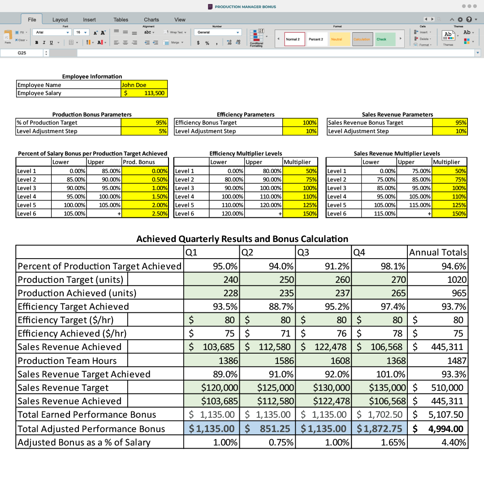Screen dimensions: 484x484
Task: Click the help question mark icon
Action: 469,20
